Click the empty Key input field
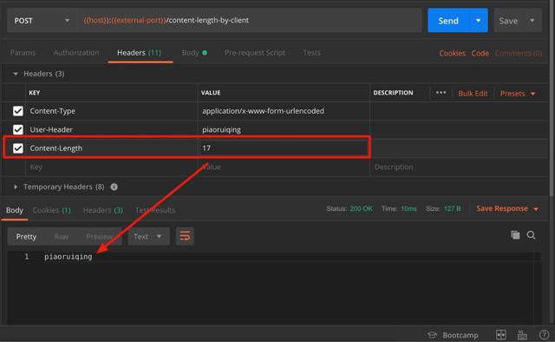This screenshot has width=555, height=342. tap(112, 167)
